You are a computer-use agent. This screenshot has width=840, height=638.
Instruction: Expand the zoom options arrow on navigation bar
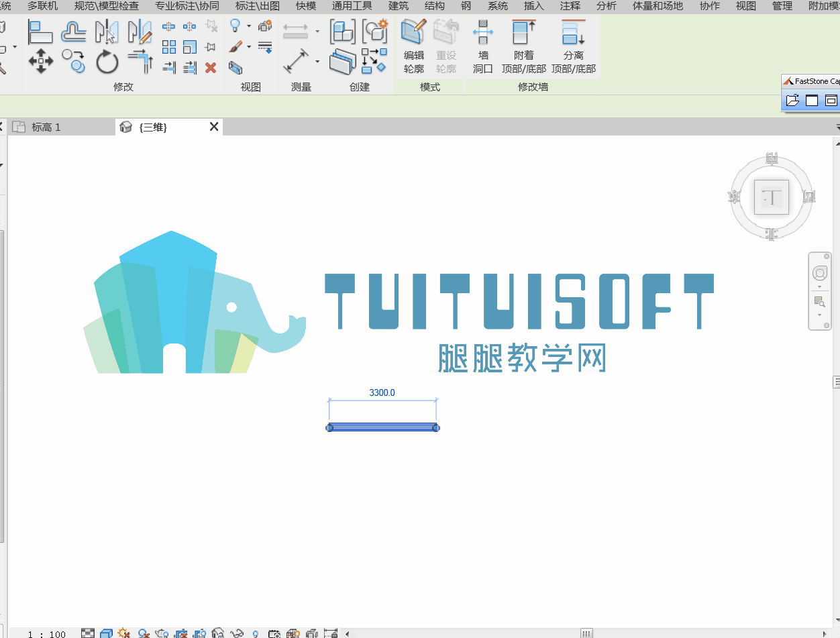[819, 315]
